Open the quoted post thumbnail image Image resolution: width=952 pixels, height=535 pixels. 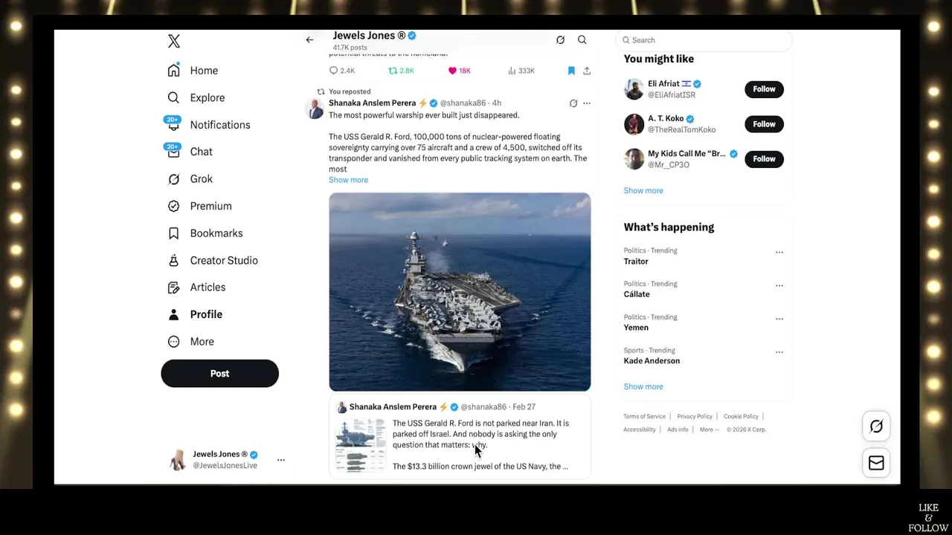click(x=361, y=445)
